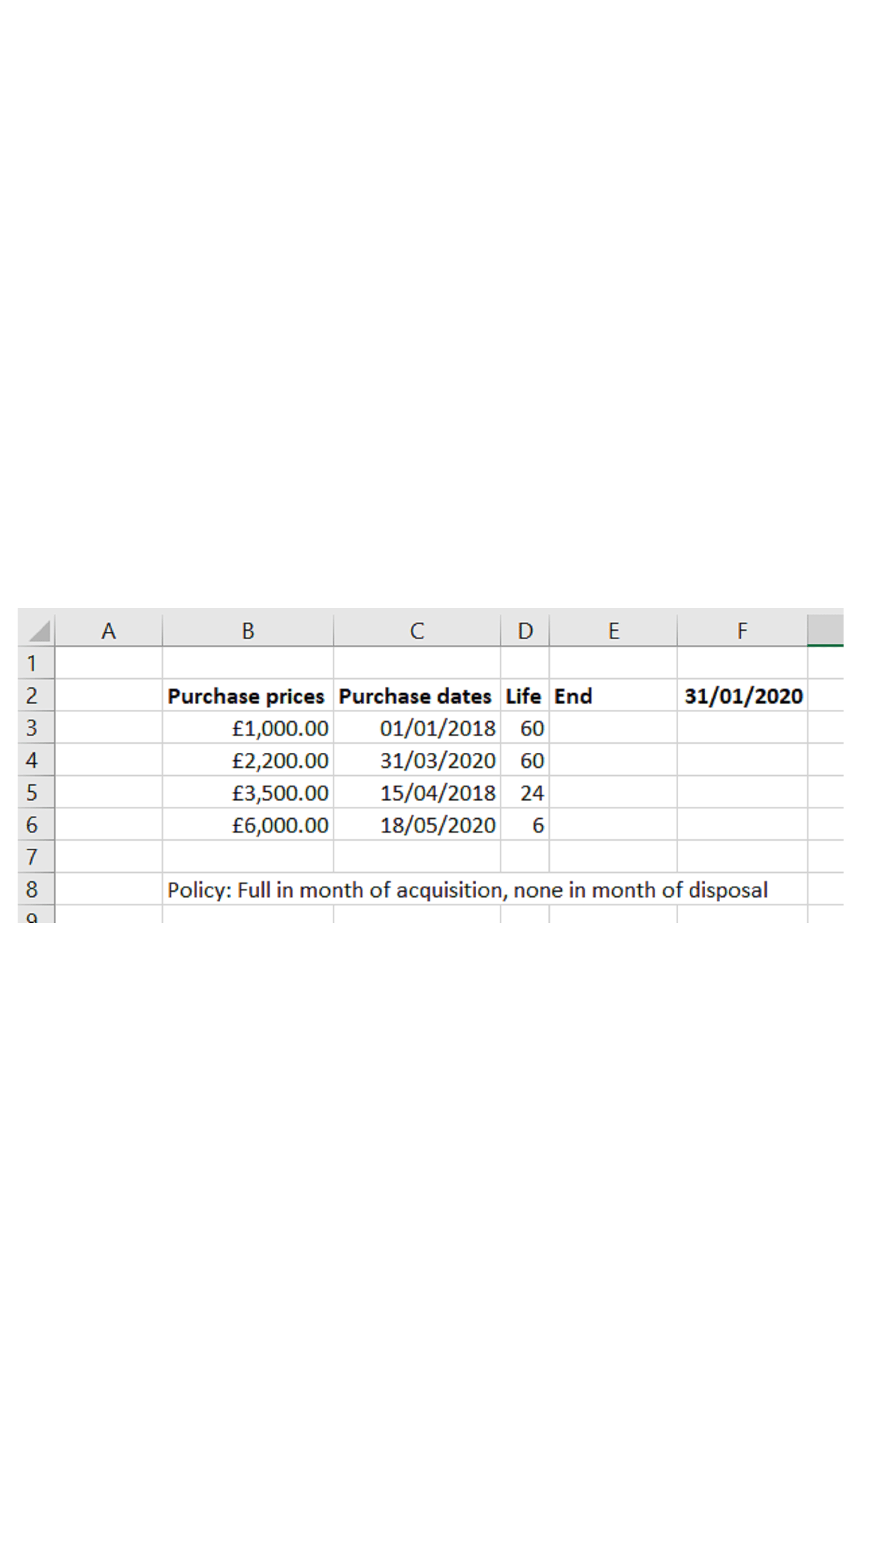
Task: Select row 2 header
Action: (x=32, y=695)
